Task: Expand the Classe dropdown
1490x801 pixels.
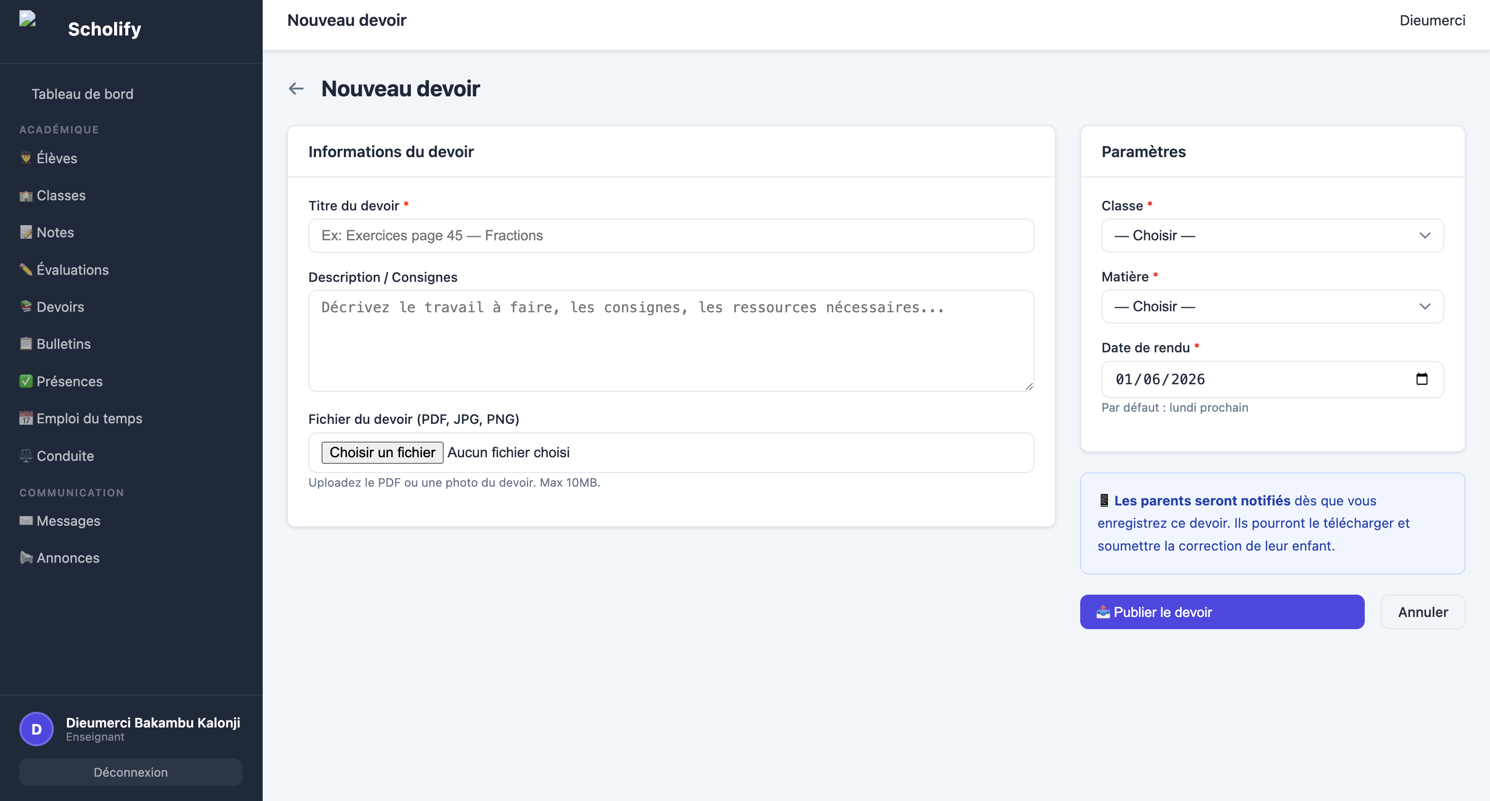Action: [1272, 235]
